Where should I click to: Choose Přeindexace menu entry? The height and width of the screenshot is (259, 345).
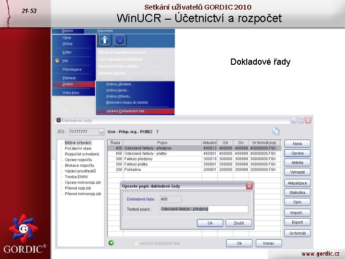[x=72, y=70]
